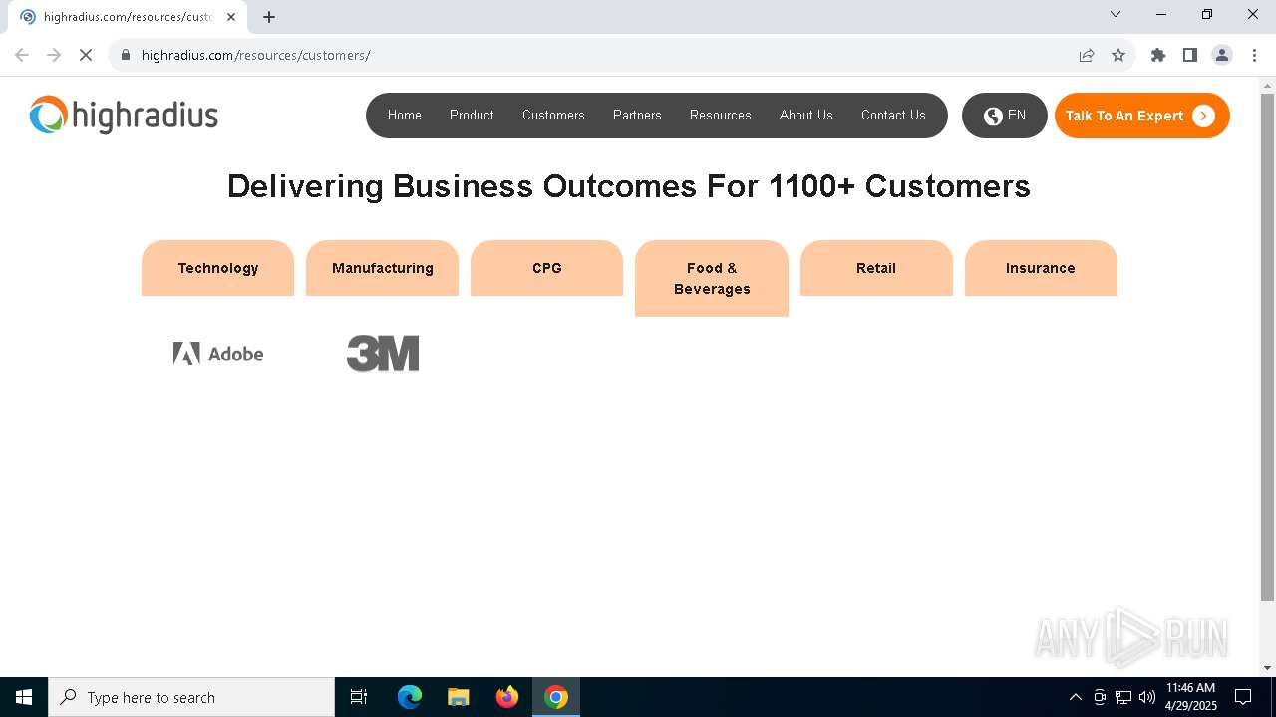Switch to the Manufacturing tab
Screen dimensions: 1276x717
383,268
